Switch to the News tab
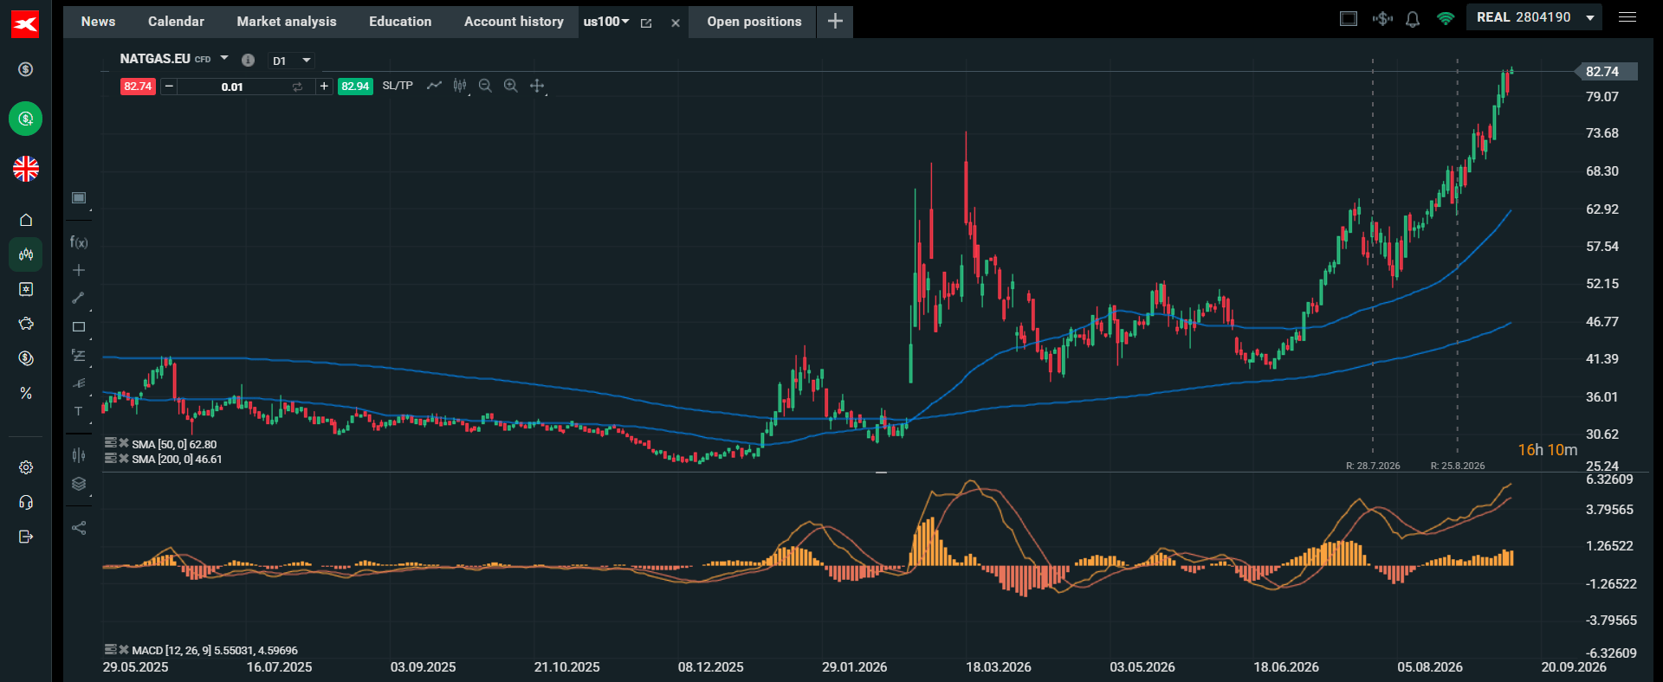 click(x=98, y=22)
